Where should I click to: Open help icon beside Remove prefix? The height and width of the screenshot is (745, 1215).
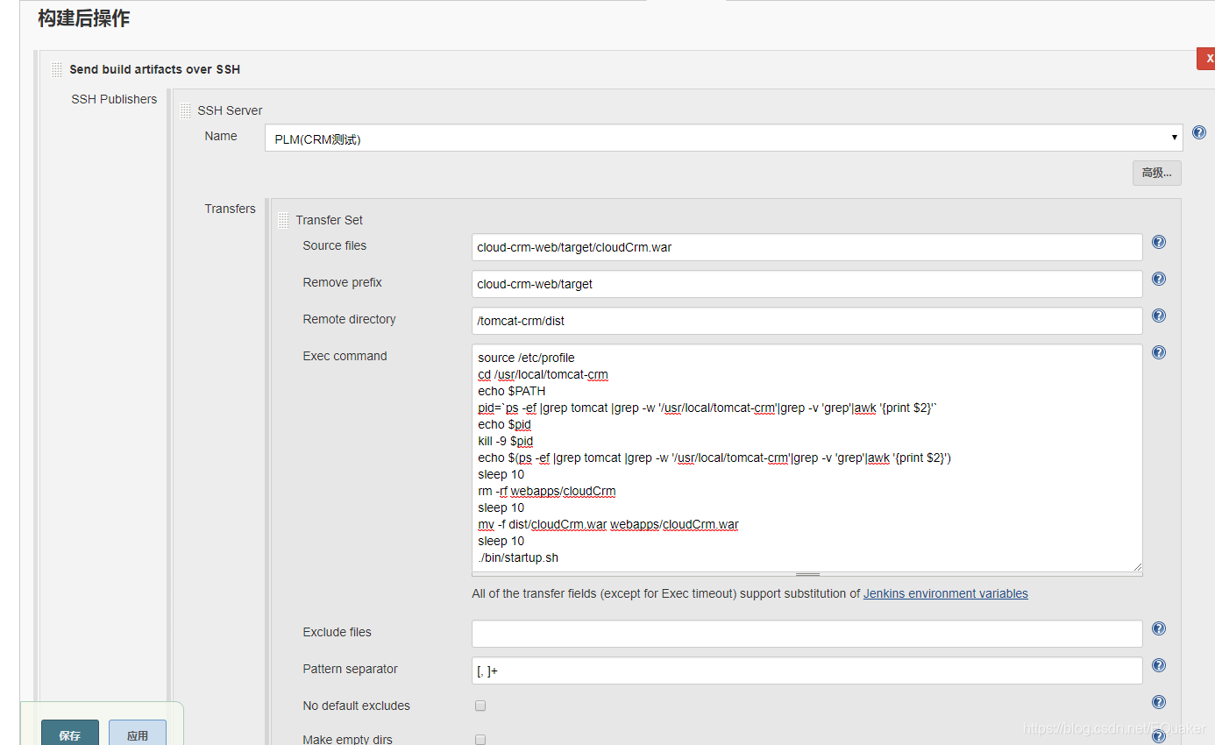click(x=1158, y=280)
